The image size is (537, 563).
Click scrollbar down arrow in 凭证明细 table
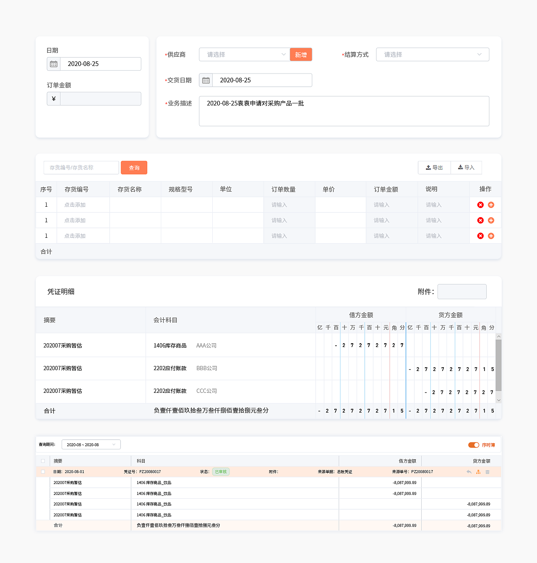[x=498, y=400]
